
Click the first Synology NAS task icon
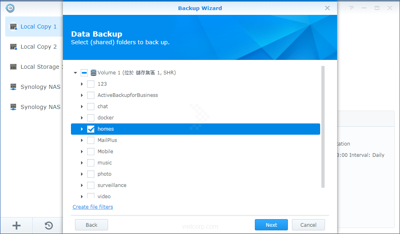tap(13, 87)
